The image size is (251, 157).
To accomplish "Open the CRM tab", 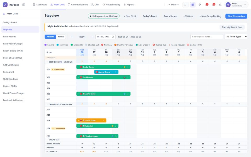I will [x=95, y=5].
